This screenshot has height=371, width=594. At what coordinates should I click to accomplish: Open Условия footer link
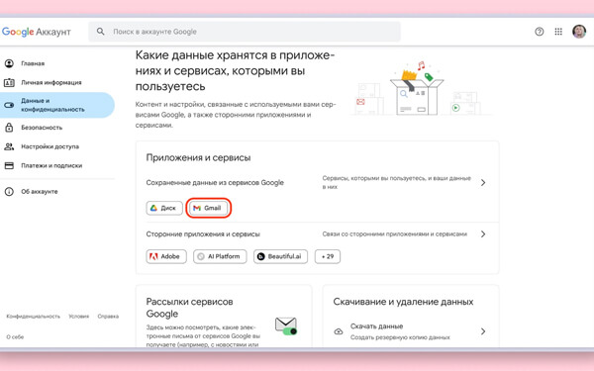point(79,317)
